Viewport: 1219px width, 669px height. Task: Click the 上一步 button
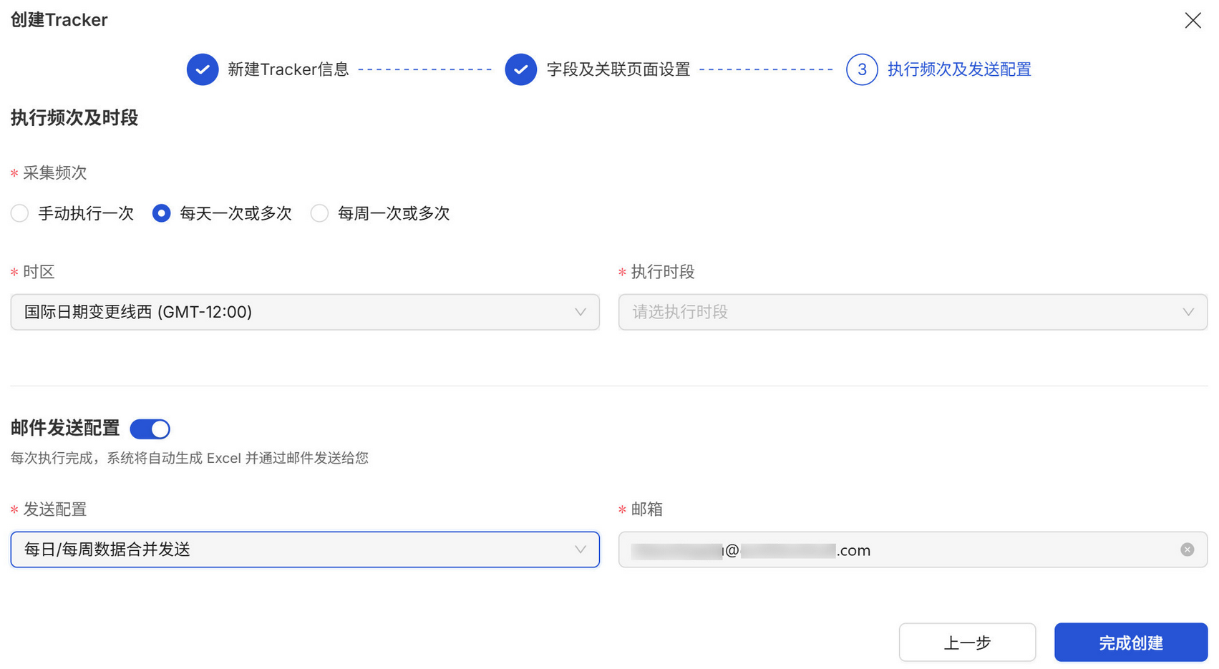(967, 643)
